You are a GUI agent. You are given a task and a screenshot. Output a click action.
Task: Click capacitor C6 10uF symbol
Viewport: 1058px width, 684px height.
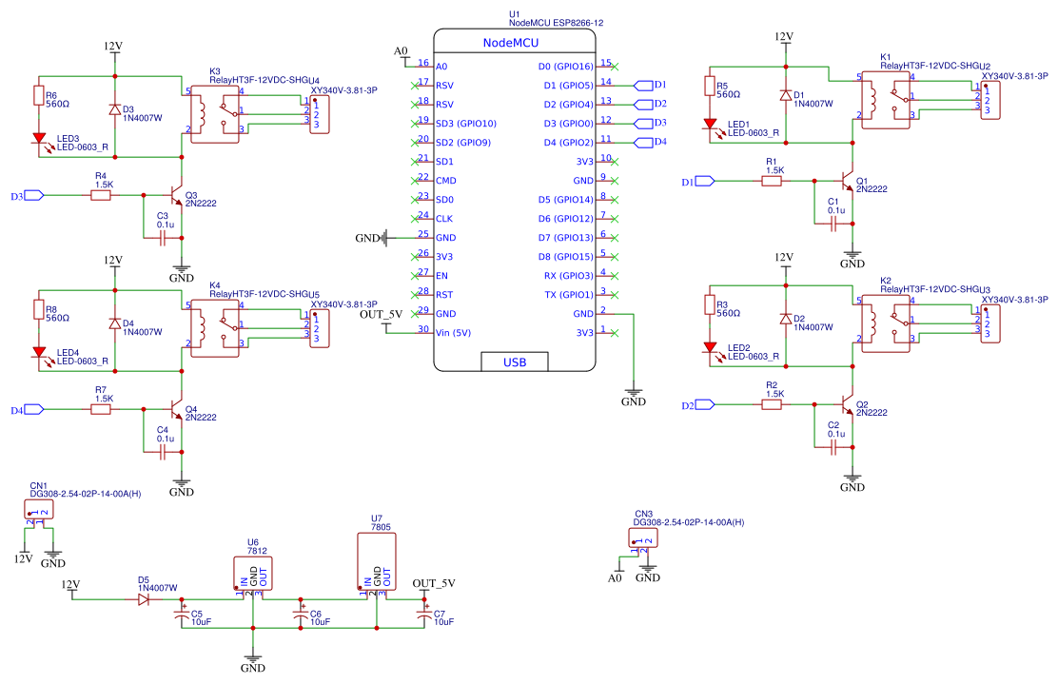[301, 615]
